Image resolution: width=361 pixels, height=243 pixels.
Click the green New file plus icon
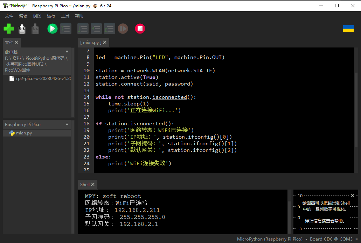pos(9,29)
